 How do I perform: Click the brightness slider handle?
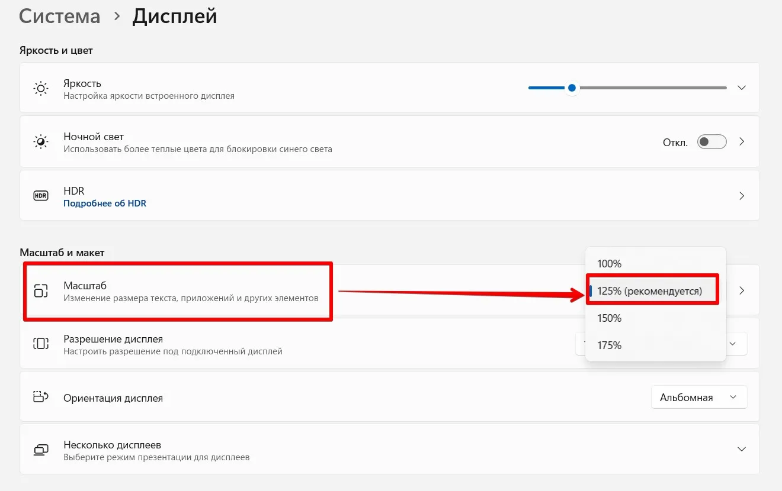[572, 88]
